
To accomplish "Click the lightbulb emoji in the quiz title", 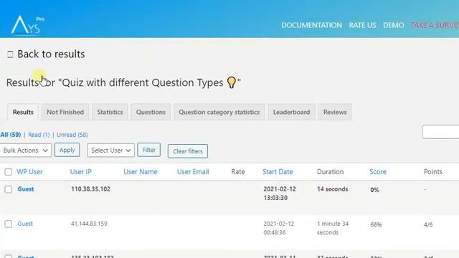I will click(x=232, y=82).
